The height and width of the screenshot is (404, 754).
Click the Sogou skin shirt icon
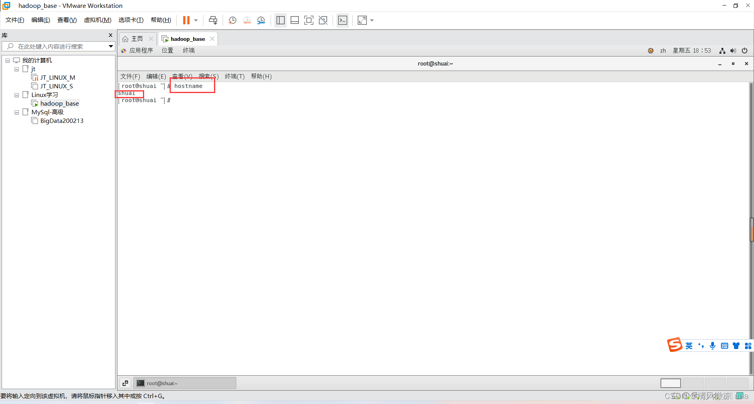coord(736,346)
